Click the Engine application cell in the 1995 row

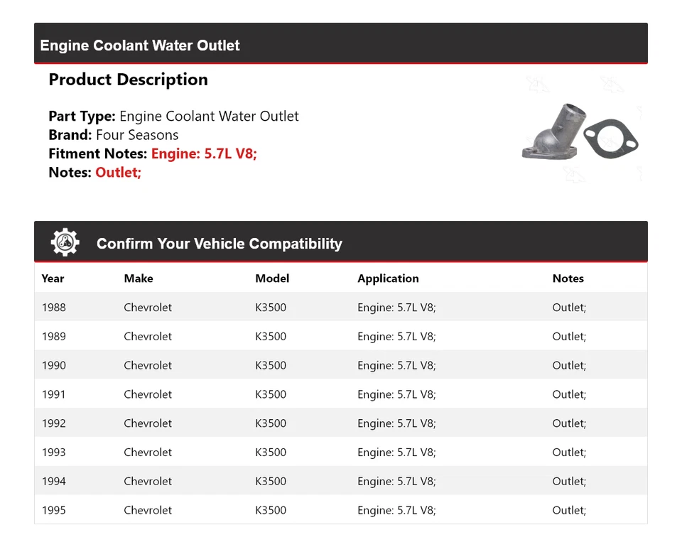pyautogui.click(x=396, y=510)
